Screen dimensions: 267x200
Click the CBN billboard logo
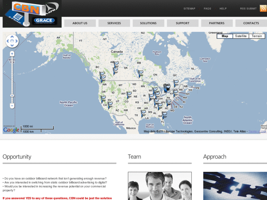pyautogui.click(x=32, y=14)
